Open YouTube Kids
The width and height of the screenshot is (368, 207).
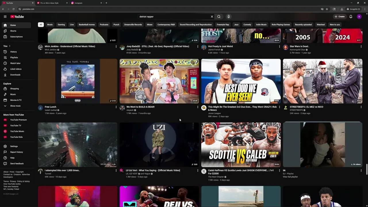pos(16,137)
